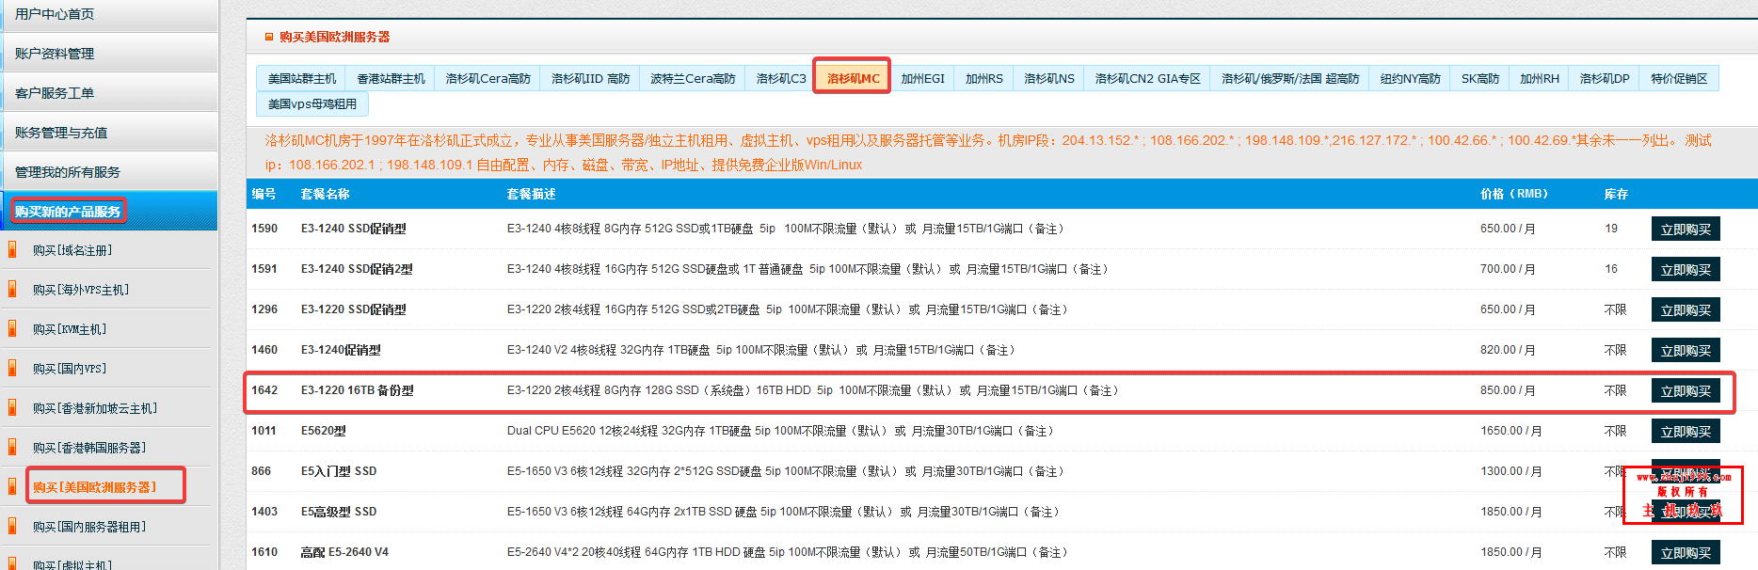This screenshot has height=570, width=1758.
Task: Click the 850.00 / 月 price
Action: point(1508,390)
